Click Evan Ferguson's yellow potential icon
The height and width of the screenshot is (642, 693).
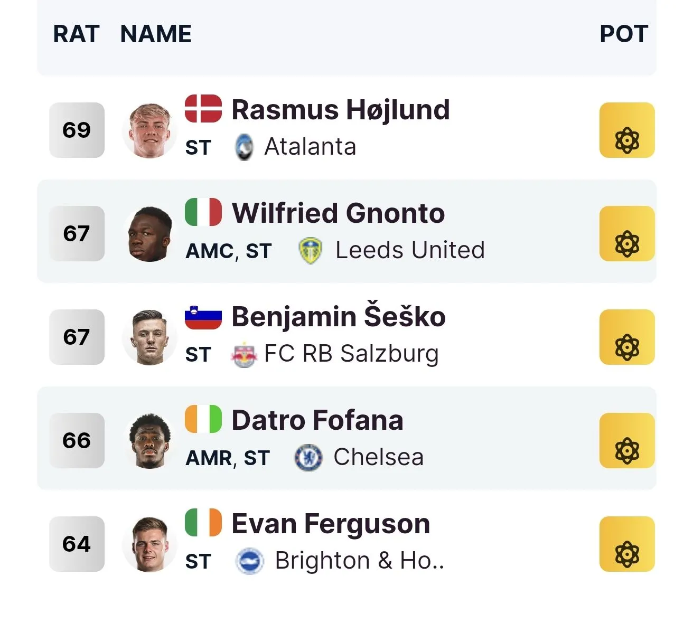coord(626,544)
